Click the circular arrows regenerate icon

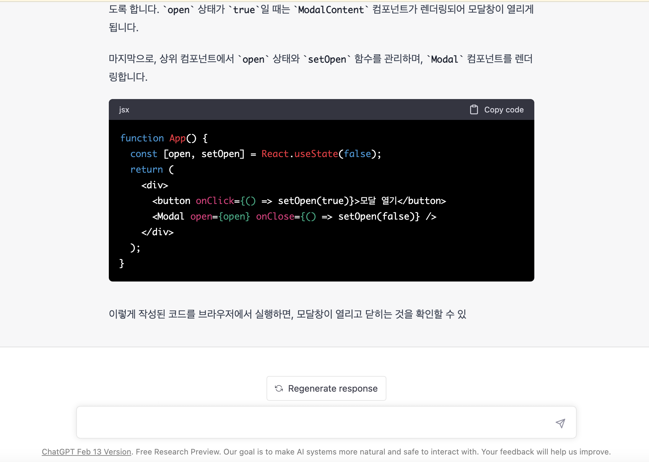(279, 388)
